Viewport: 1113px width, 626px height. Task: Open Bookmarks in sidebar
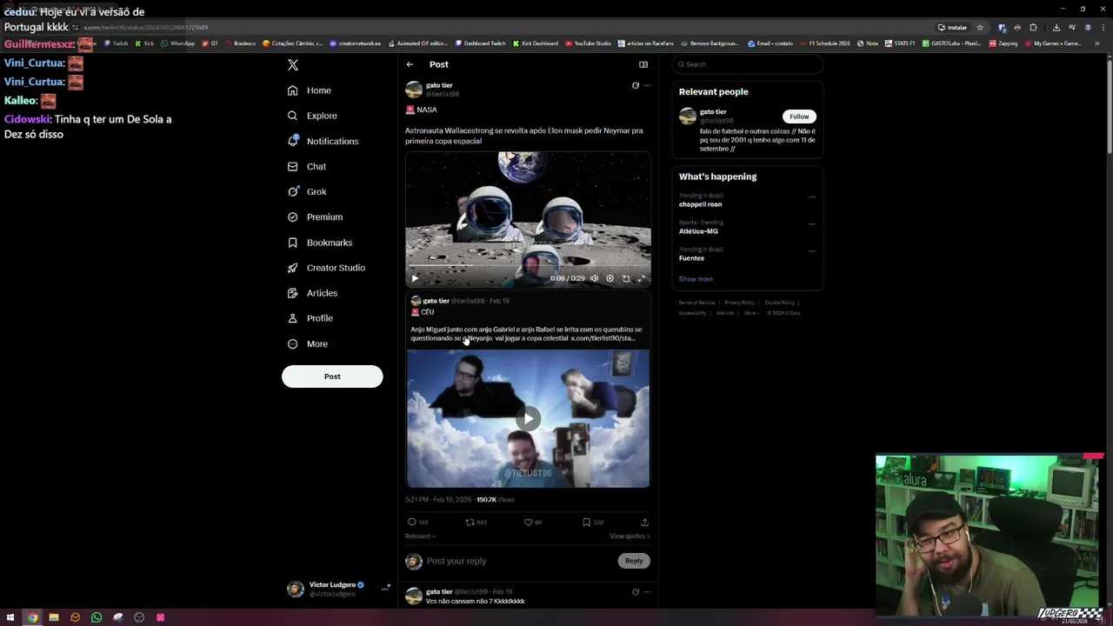(319, 243)
